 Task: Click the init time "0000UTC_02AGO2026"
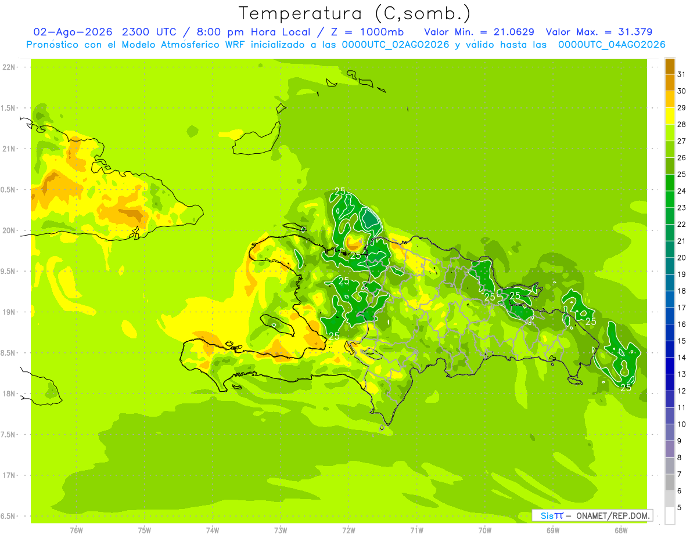(396, 45)
